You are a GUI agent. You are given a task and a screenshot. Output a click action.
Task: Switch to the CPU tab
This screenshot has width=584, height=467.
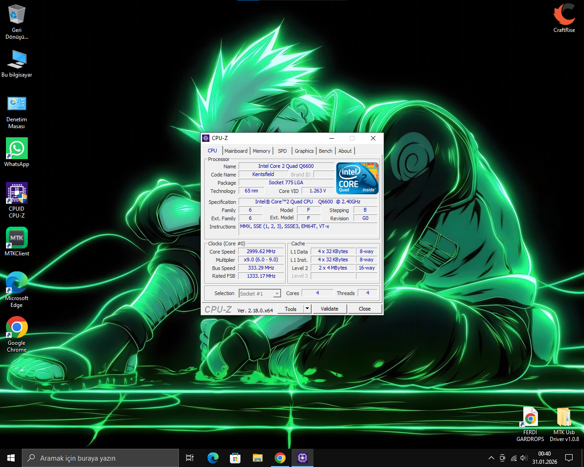(213, 150)
